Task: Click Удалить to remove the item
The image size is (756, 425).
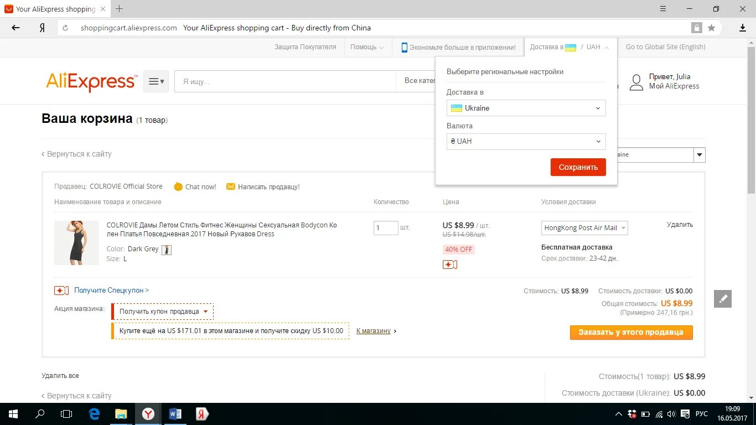Action: pyautogui.click(x=680, y=225)
